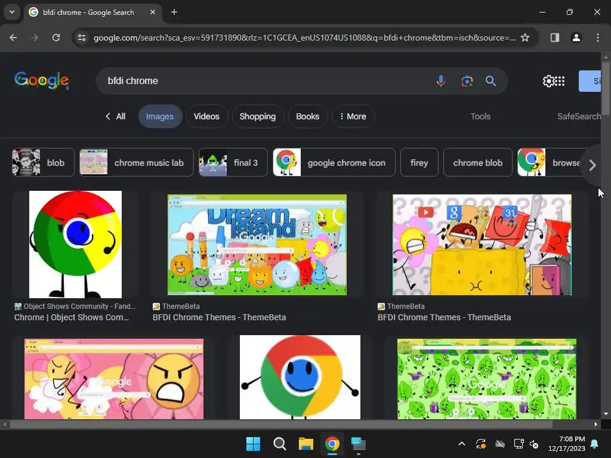Open the Chrome profile avatar icon
The width and height of the screenshot is (611, 458).
point(576,38)
